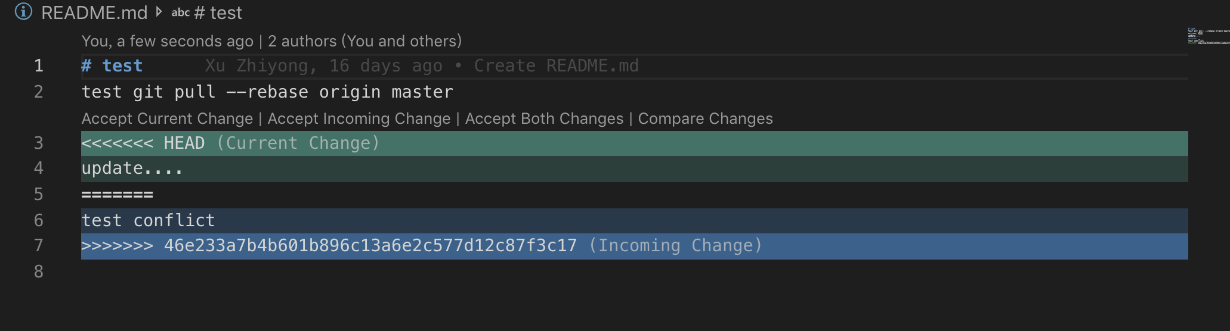1230x331 pixels.
Task: Click the info icon beside README.md
Action: 23,12
